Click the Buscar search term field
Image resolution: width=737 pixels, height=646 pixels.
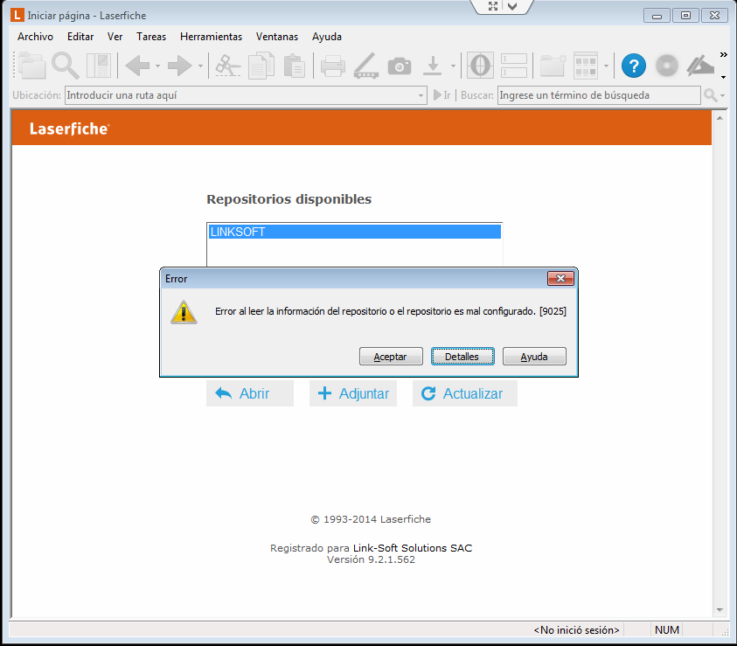click(x=599, y=95)
